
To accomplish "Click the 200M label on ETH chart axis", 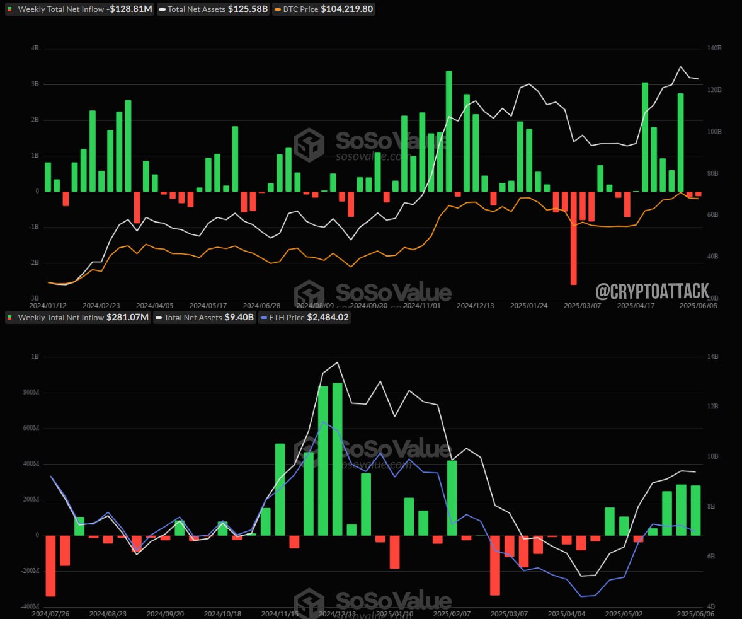I will click(31, 499).
